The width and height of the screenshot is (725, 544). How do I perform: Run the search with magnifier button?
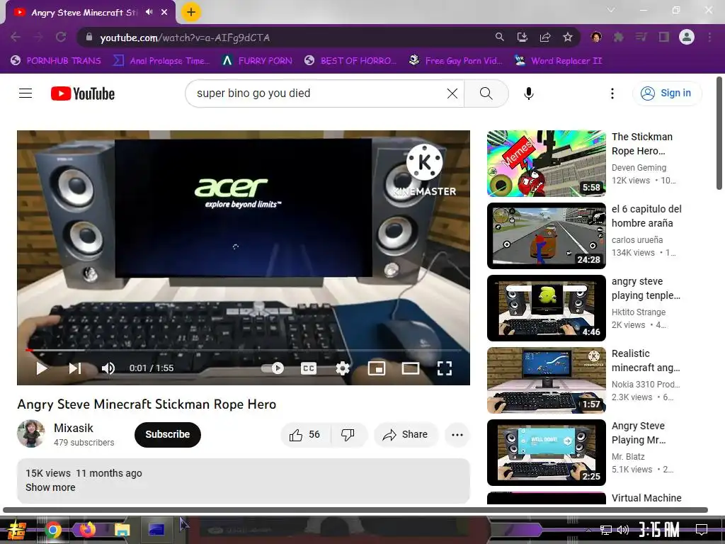tap(486, 93)
